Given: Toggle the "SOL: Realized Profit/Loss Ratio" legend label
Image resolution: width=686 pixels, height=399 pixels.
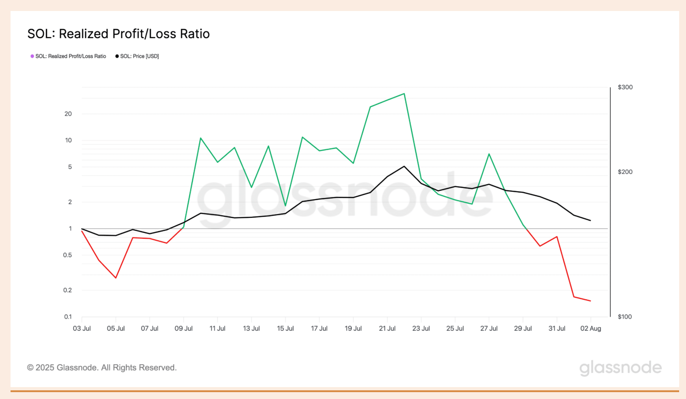Looking at the screenshot, I should coord(71,56).
